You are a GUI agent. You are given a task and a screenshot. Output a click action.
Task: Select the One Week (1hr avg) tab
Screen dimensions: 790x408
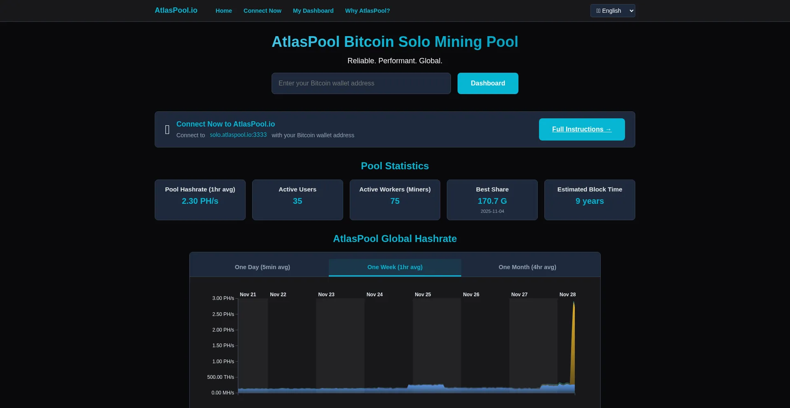395,267
